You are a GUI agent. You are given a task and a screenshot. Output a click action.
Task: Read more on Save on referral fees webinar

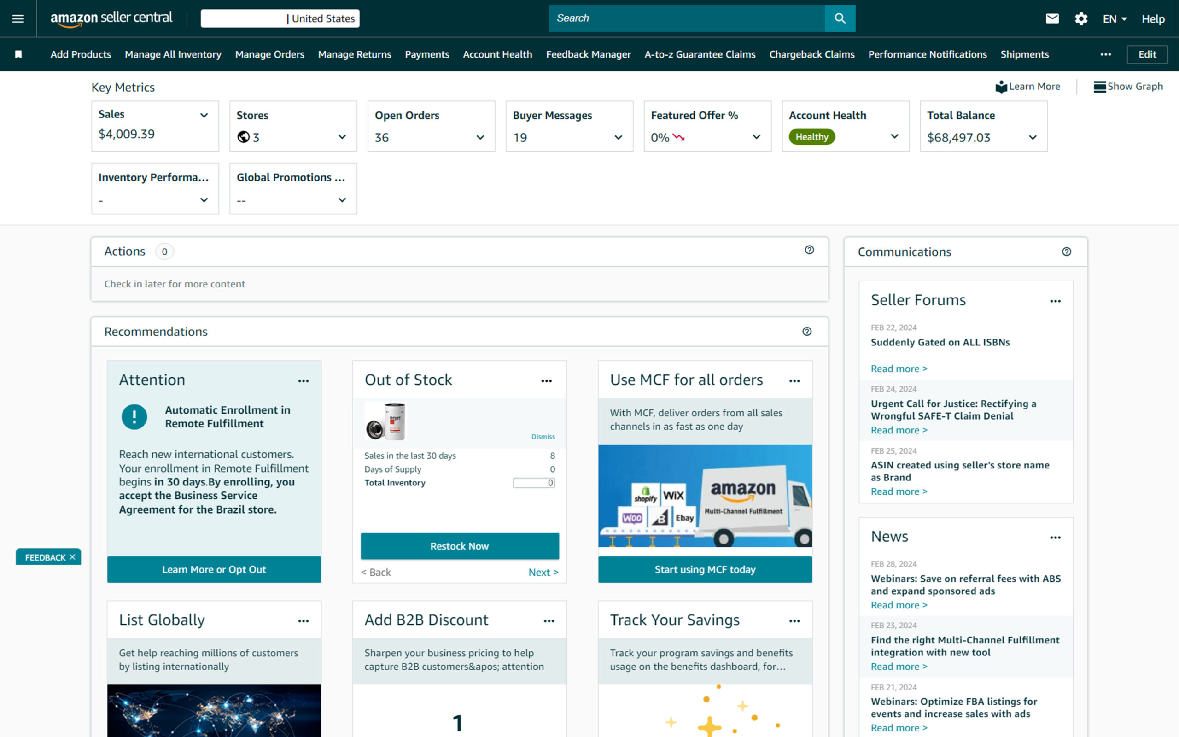pyautogui.click(x=899, y=605)
